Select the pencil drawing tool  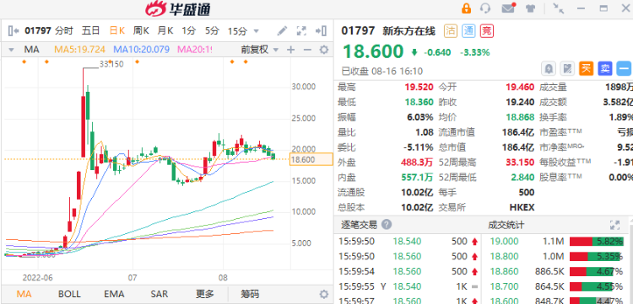(x=282, y=30)
